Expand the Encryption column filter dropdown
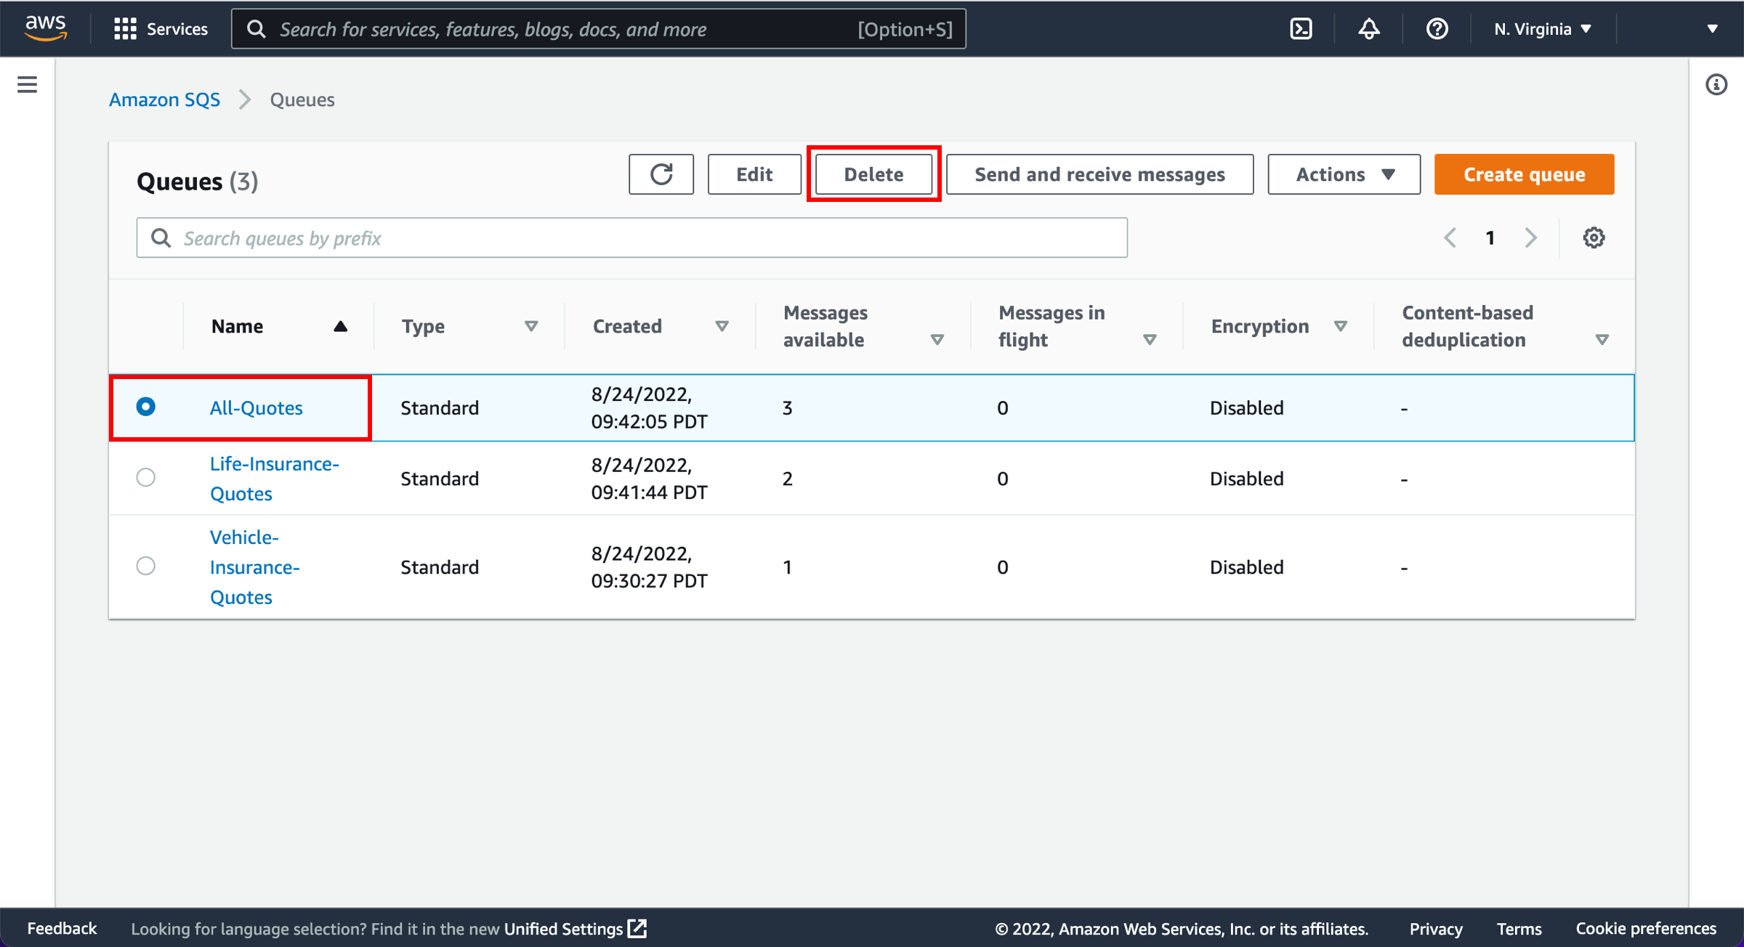This screenshot has width=1744, height=947. coord(1347,327)
